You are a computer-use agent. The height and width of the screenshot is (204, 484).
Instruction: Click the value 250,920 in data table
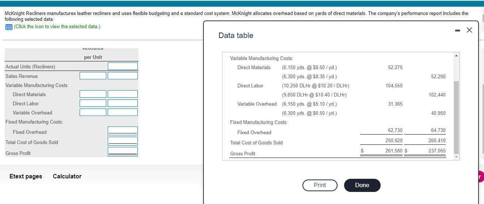pyautogui.click(x=394, y=140)
